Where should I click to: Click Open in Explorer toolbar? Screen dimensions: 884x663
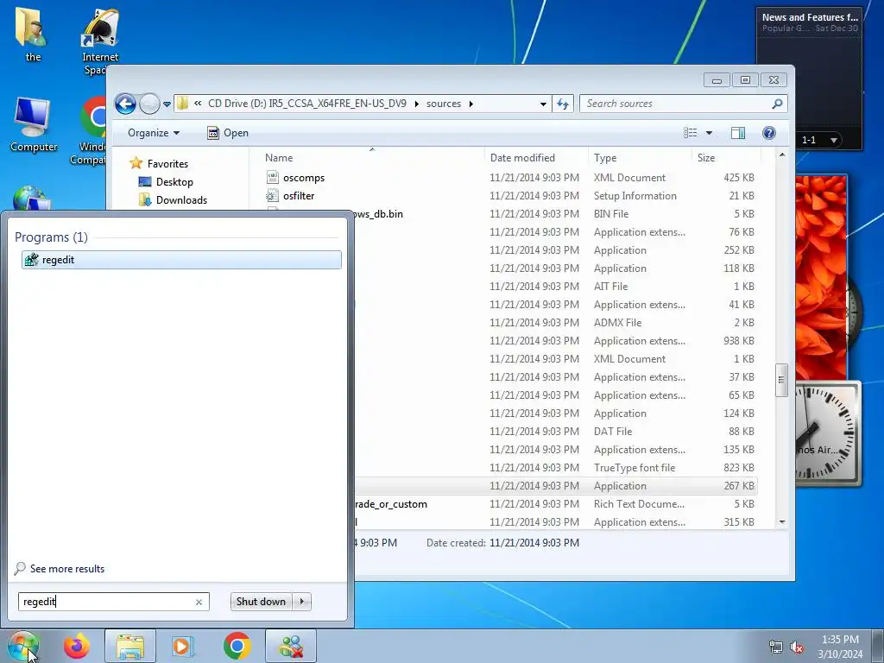pos(228,133)
